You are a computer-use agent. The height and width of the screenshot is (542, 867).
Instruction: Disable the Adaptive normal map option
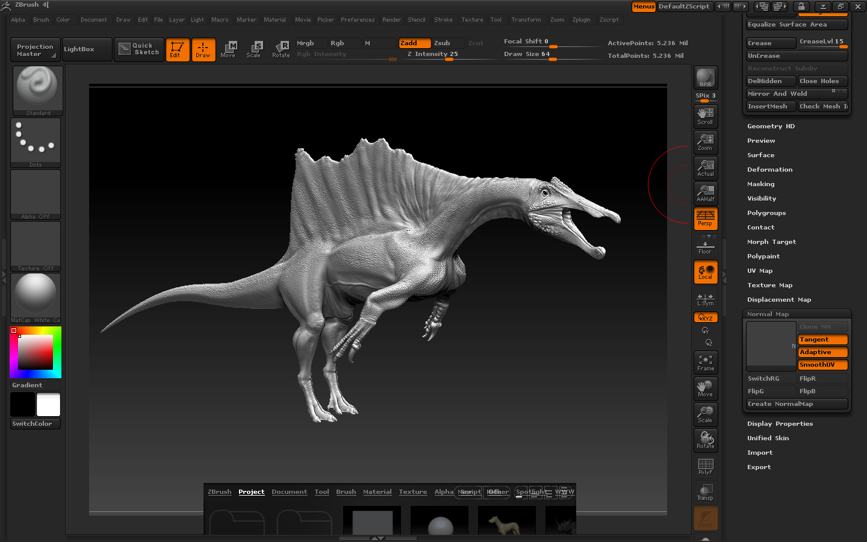click(x=822, y=352)
